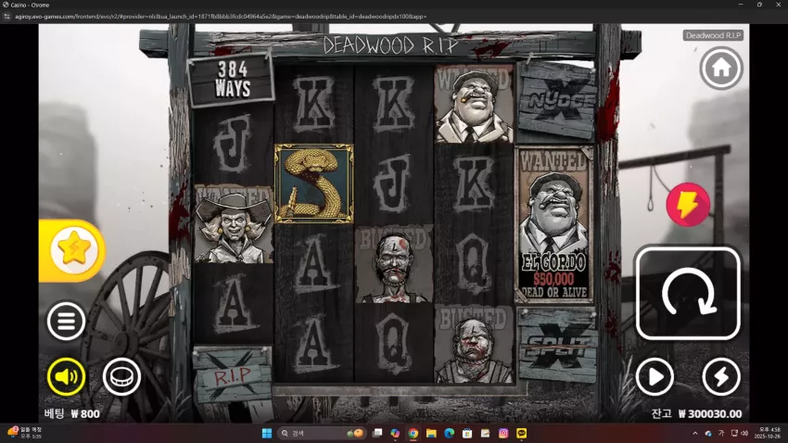Viewport: 788px width, 443px height.
Task: Click the xSplit sign
Action: coord(557,346)
